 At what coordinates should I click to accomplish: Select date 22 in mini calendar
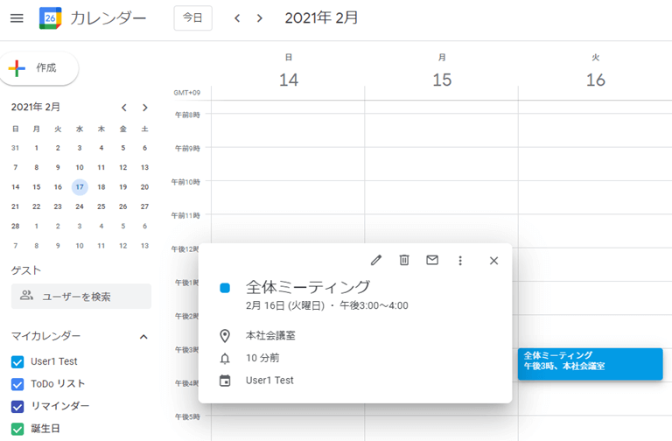(x=37, y=206)
